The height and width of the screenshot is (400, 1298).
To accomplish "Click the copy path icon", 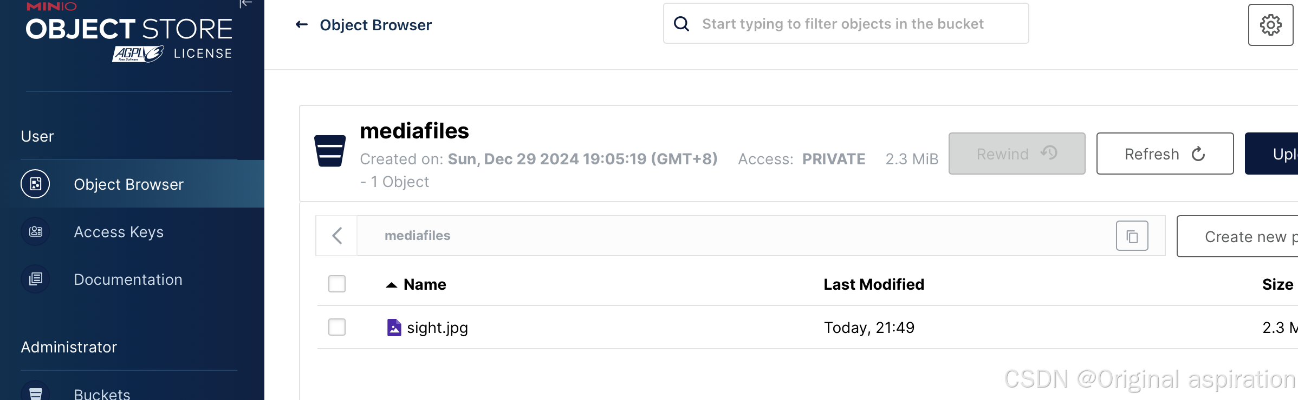I will 1132,236.
